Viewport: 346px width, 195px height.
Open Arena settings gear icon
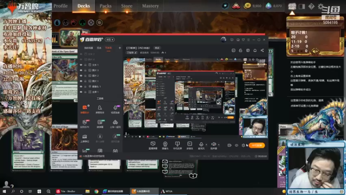320,6
